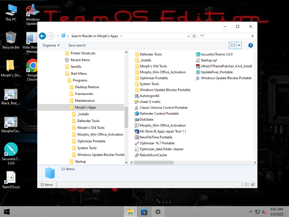Expand the address bar history dropdown

tap(188, 36)
